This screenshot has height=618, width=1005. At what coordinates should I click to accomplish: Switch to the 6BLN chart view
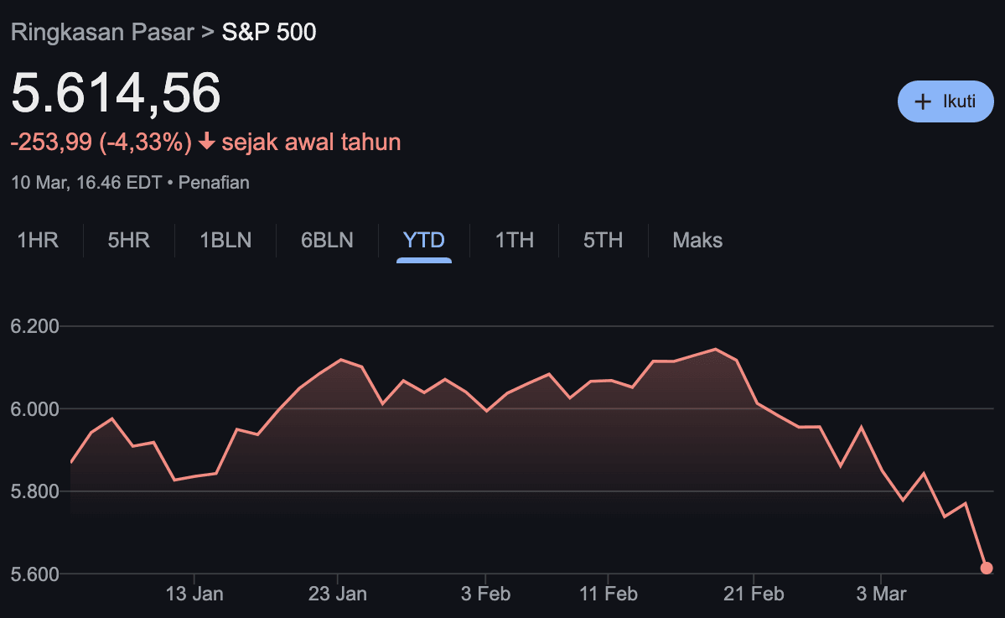pyautogui.click(x=327, y=241)
